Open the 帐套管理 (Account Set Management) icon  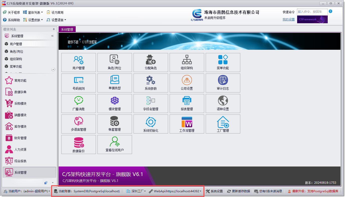coord(114,124)
